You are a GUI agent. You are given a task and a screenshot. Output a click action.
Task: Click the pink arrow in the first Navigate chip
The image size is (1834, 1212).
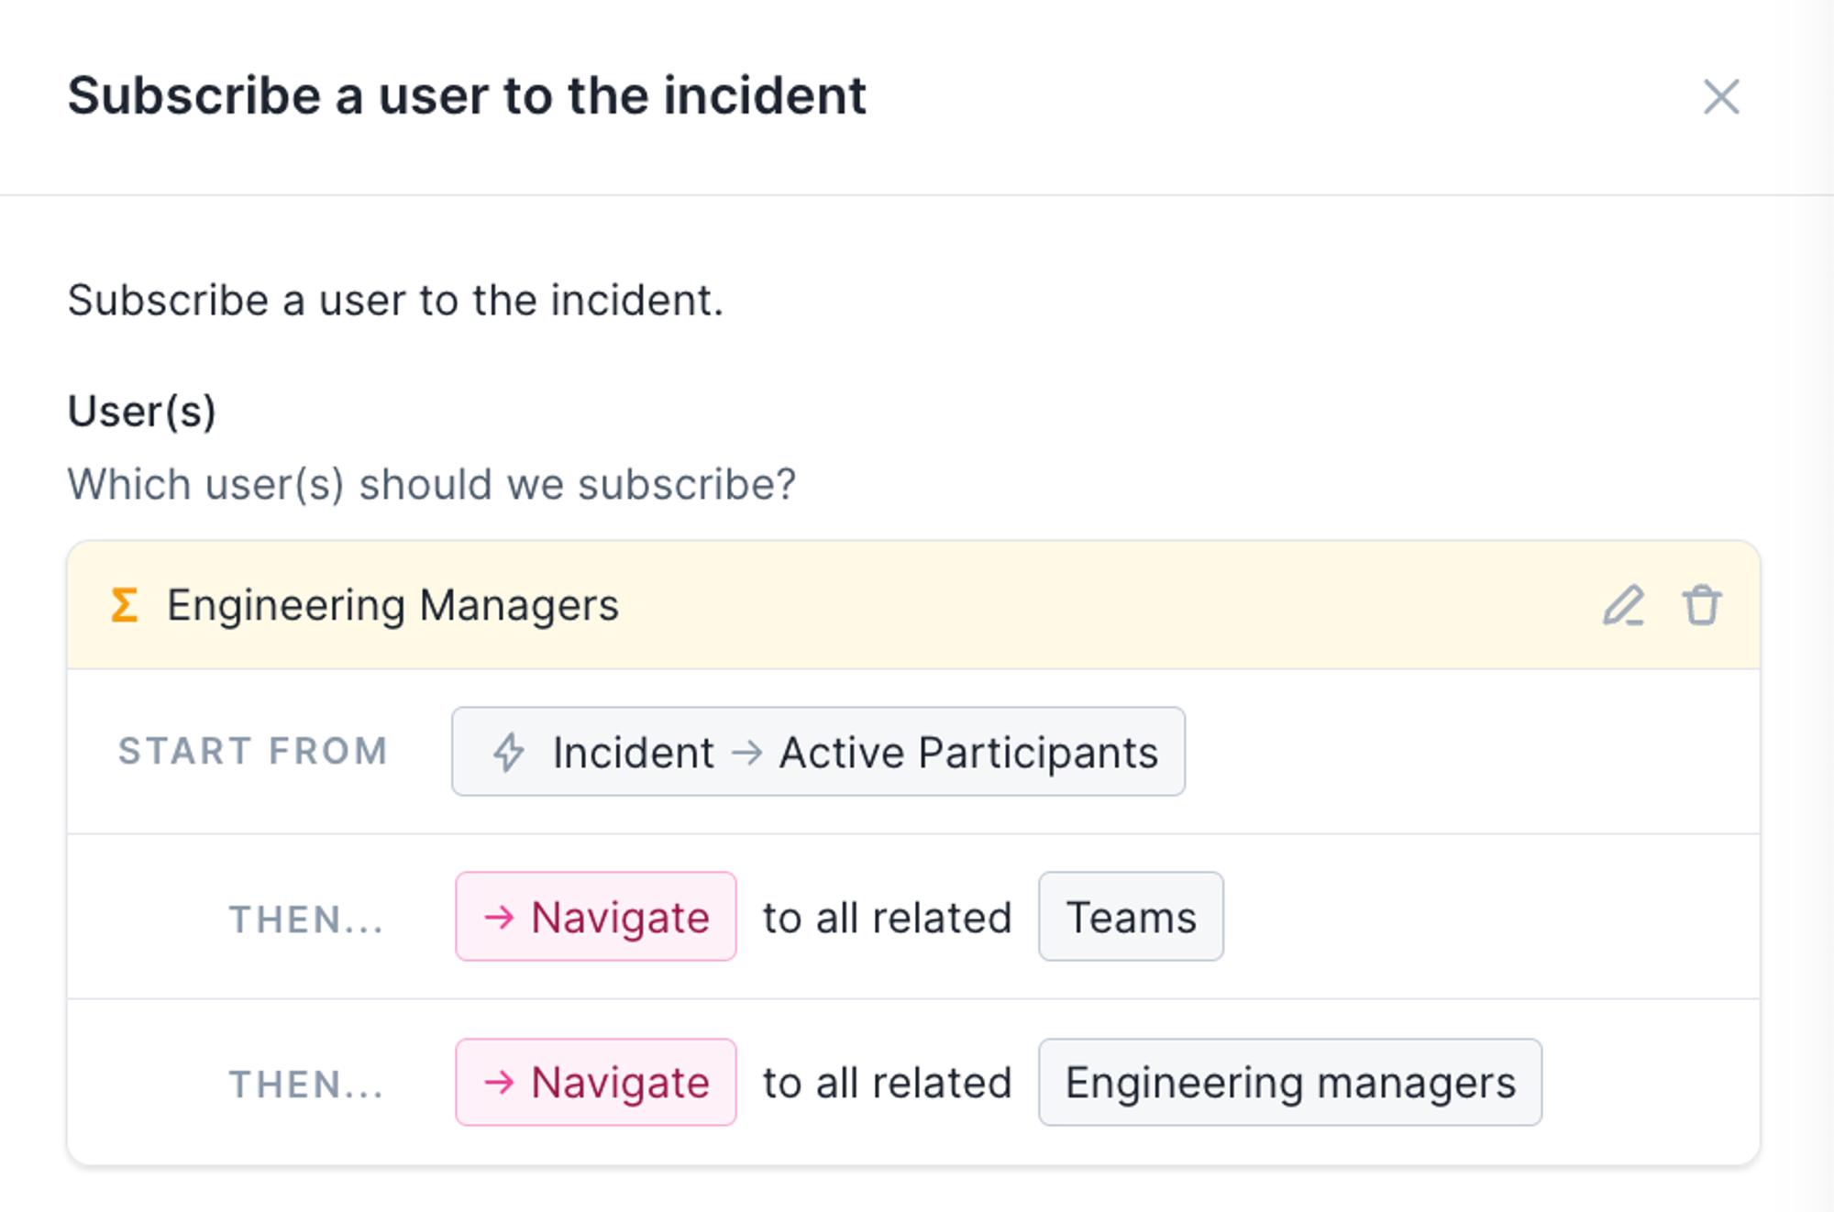(x=500, y=917)
